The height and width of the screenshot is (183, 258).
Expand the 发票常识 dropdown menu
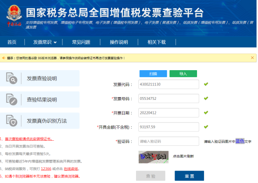pos(45,42)
